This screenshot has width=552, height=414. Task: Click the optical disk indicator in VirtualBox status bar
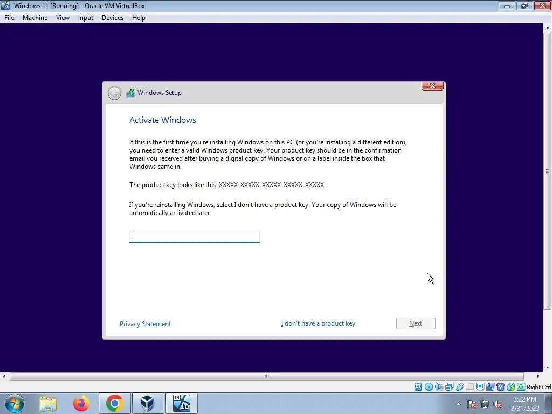point(429,387)
